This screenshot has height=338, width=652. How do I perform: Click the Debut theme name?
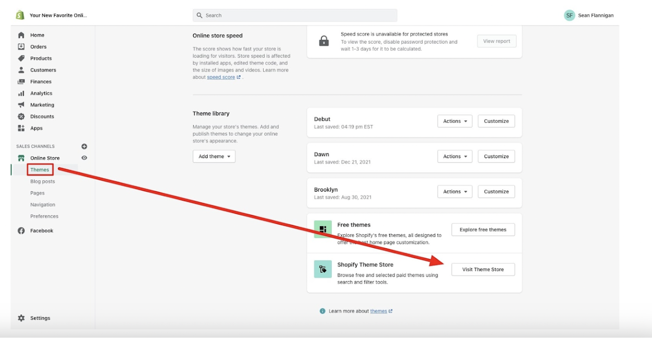click(322, 119)
